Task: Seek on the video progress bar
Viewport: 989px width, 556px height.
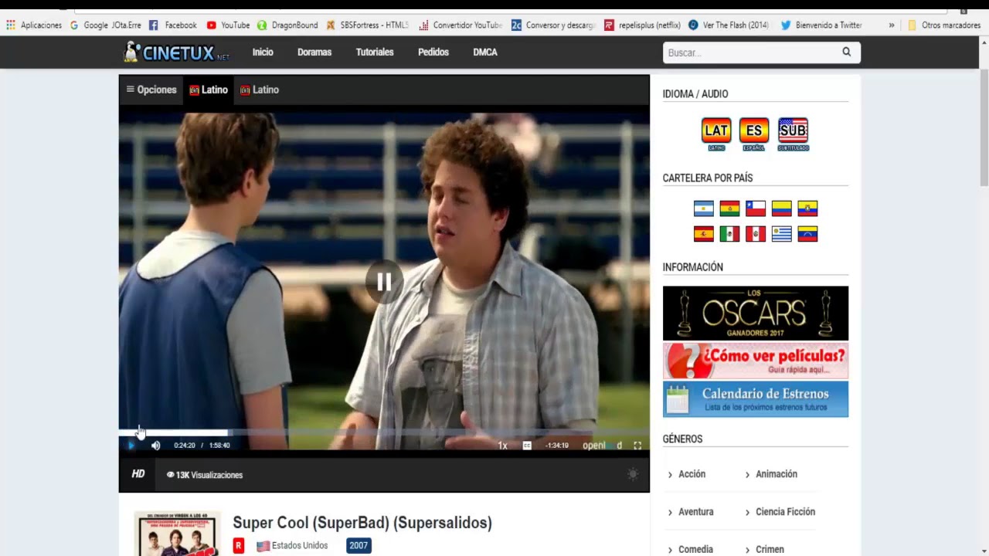Action: (x=384, y=432)
